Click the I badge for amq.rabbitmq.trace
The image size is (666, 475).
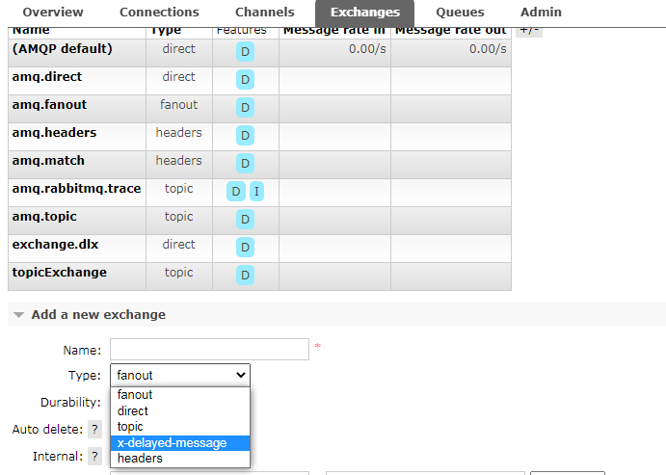tap(256, 191)
